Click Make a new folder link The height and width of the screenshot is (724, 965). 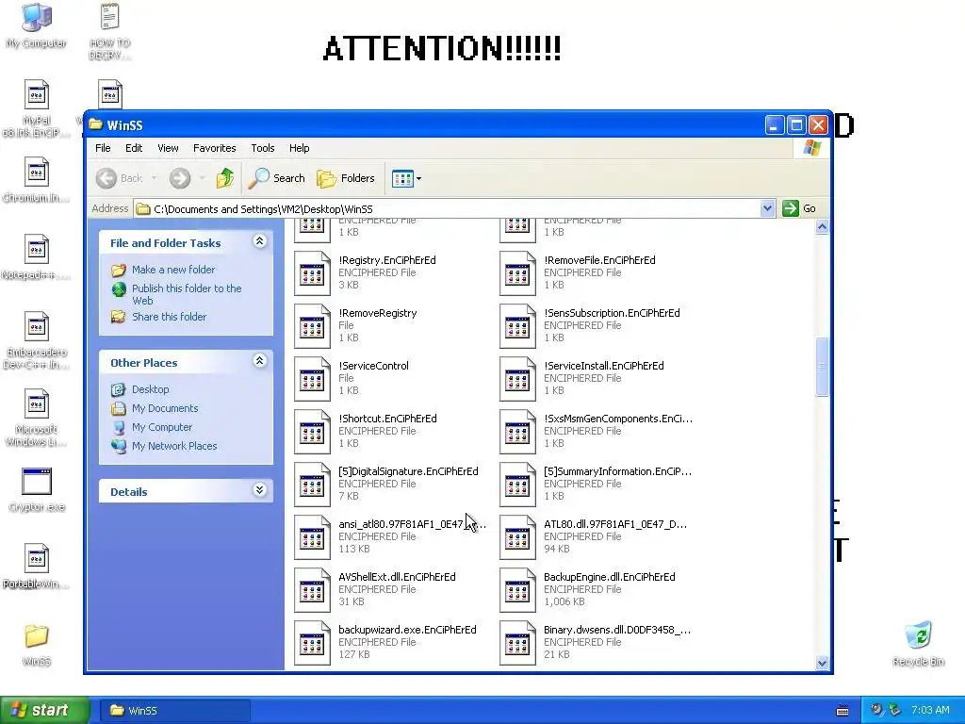tap(173, 270)
